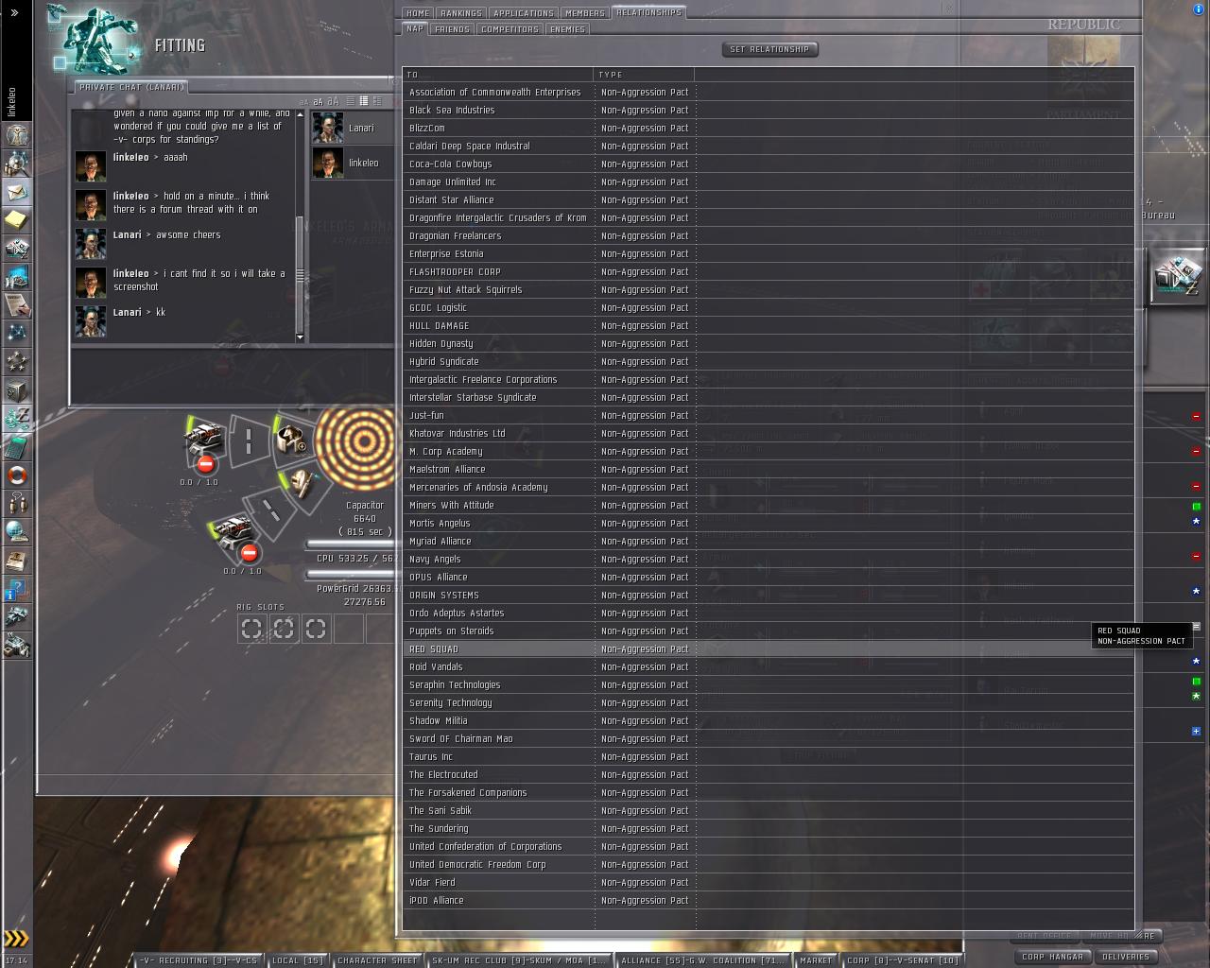The image size is (1210, 968).
Task: Open the Applications tab
Action: (524, 13)
